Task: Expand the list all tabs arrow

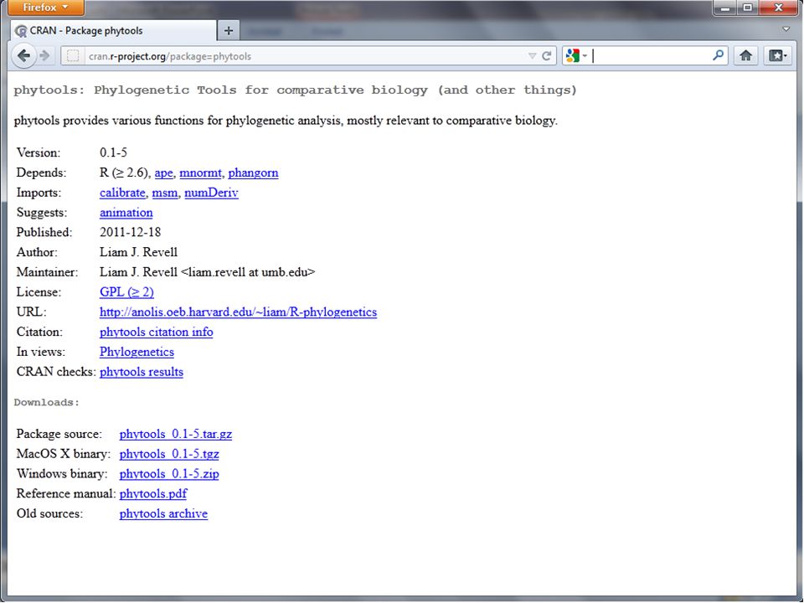Action: pos(786,29)
